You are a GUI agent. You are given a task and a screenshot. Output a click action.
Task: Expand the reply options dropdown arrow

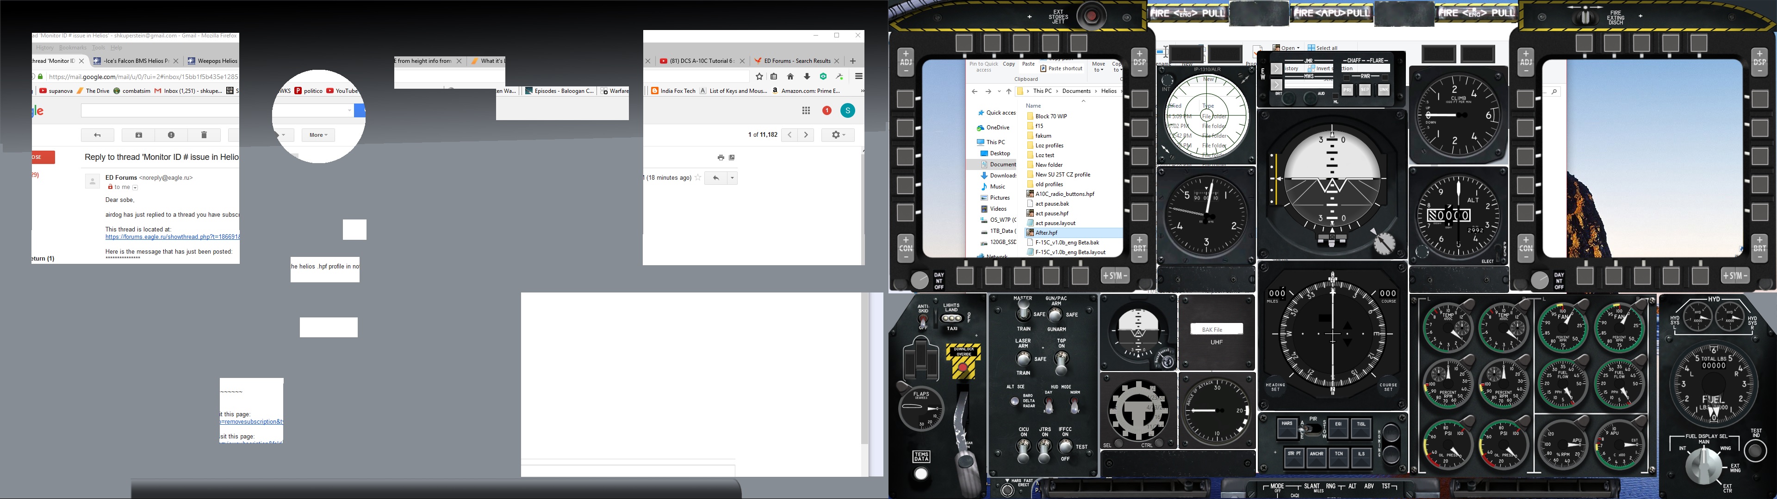click(x=733, y=178)
